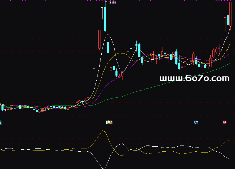Click the 3.99 high price label

(113, 3)
